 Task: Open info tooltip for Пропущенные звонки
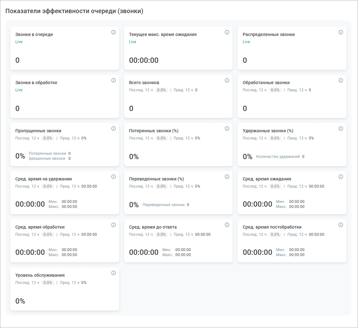pos(113,129)
